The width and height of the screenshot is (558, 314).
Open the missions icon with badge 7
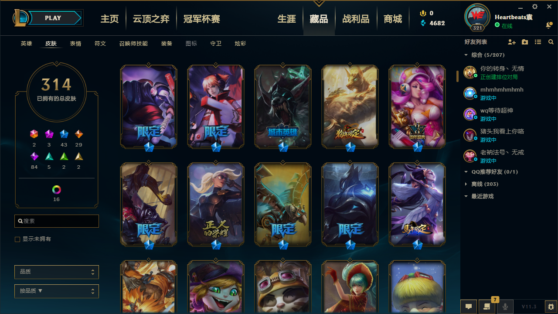(x=487, y=307)
